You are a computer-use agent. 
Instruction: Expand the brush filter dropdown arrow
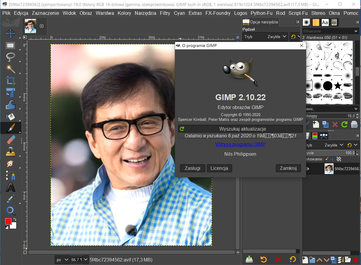coord(356,31)
